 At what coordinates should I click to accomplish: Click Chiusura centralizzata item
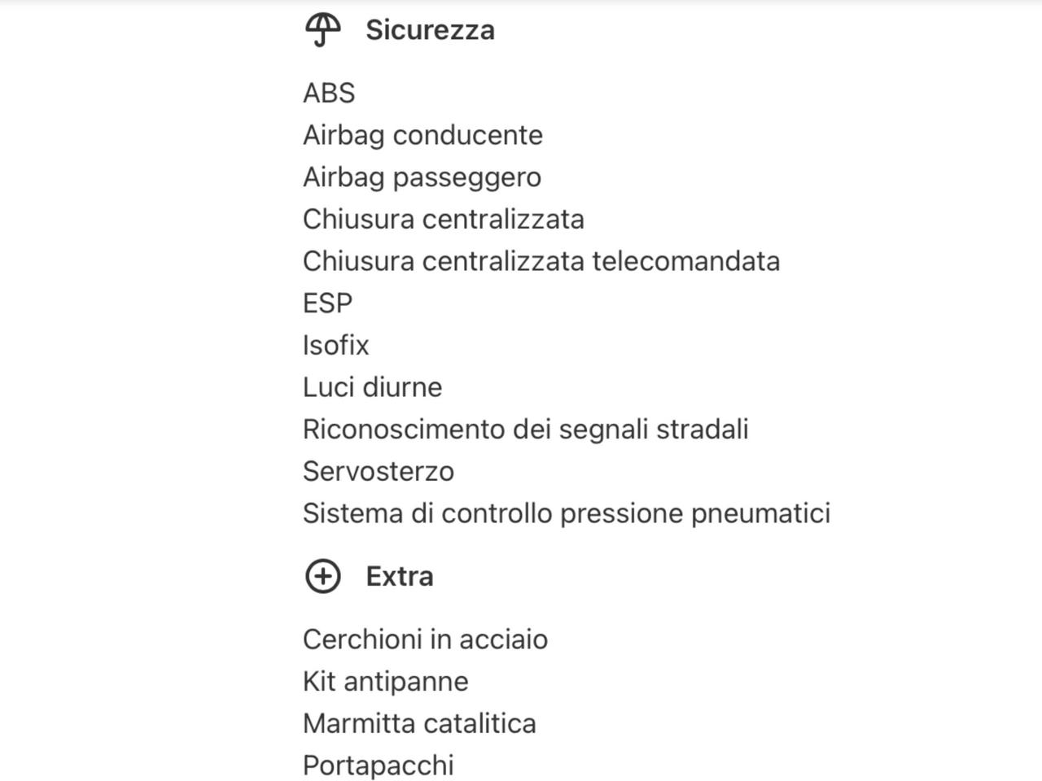[443, 219]
